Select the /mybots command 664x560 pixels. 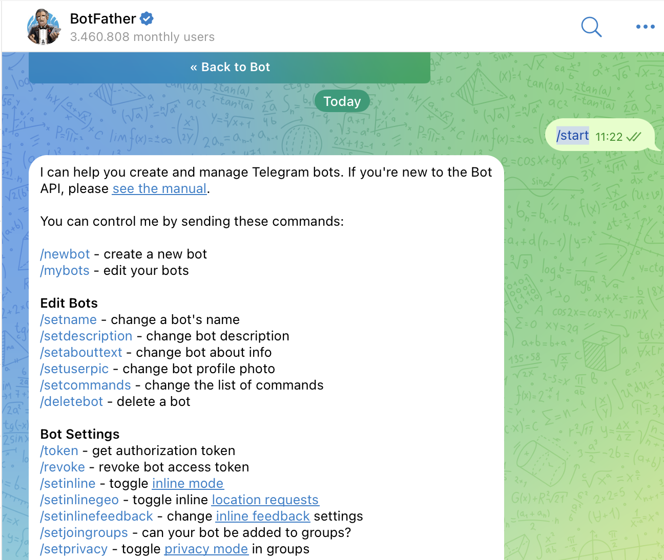point(65,270)
